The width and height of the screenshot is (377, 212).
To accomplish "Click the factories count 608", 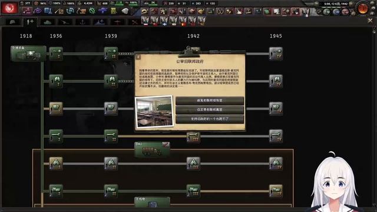I will (x=105, y=4).
